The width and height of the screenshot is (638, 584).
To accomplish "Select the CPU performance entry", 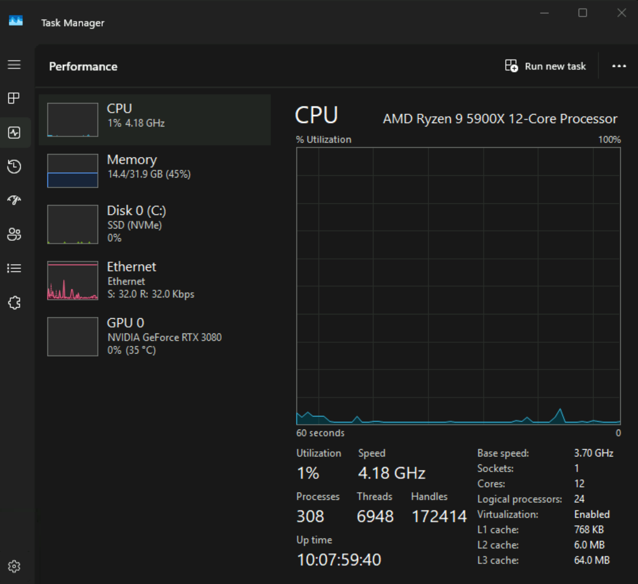I will pyautogui.click(x=155, y=119).
